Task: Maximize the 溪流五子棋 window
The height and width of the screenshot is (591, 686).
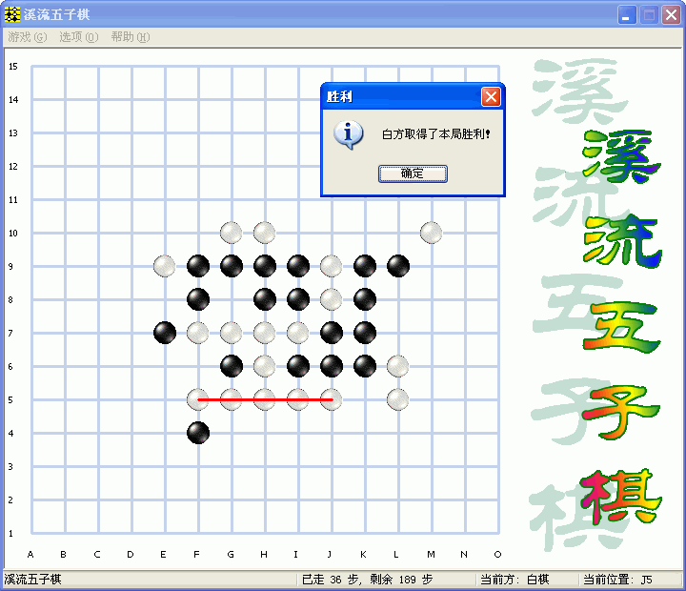Action: coord(649,15)
